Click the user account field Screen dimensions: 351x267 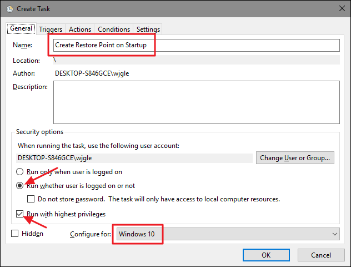click(x=134, y=157)
